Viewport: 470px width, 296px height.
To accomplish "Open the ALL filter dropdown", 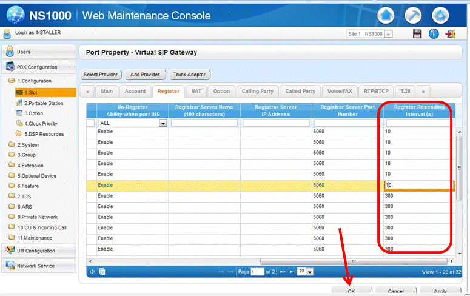I will [x=163, y=123].
